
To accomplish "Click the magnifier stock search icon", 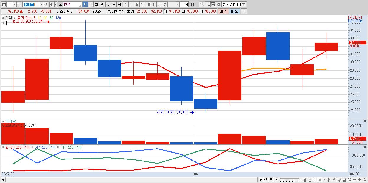I will (46, 4).
